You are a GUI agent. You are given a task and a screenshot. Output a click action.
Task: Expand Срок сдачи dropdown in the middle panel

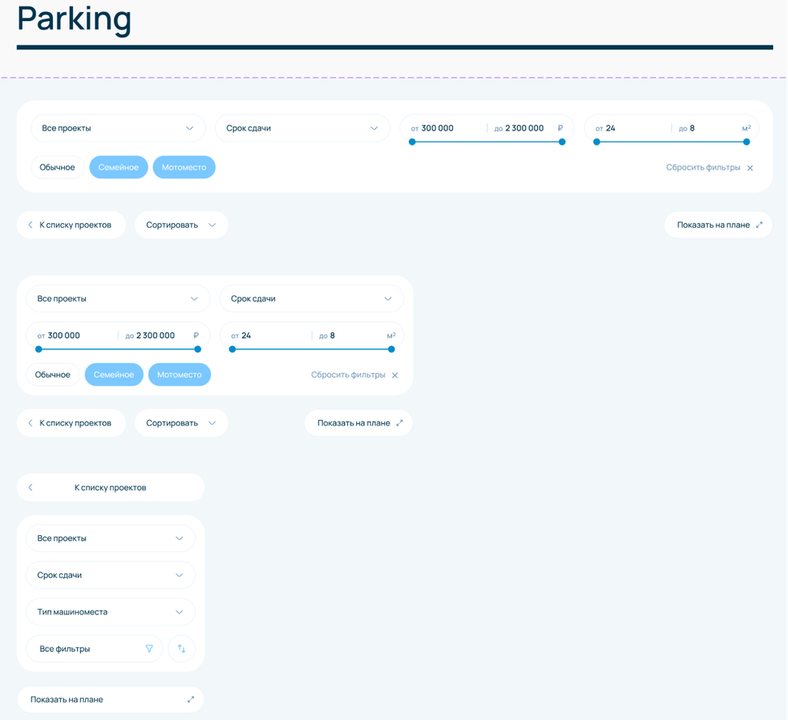pos(312,298)
